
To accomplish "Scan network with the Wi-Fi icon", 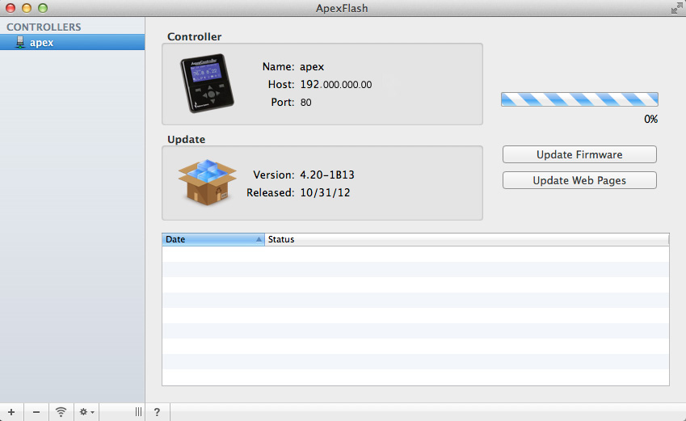I will (x=61, y=412).
